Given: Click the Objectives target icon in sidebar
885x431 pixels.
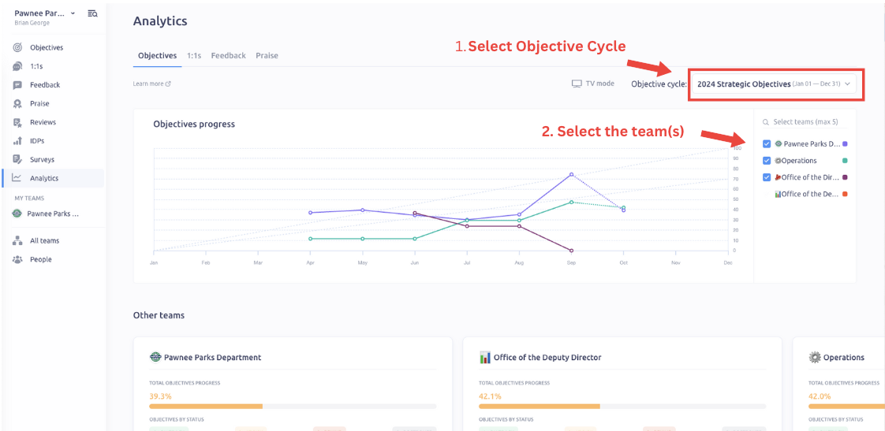Looking at the screenshot, I should tap(17, 48).
